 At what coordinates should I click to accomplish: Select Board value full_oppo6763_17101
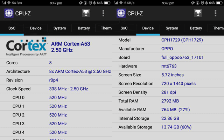(x=182, y=57)
